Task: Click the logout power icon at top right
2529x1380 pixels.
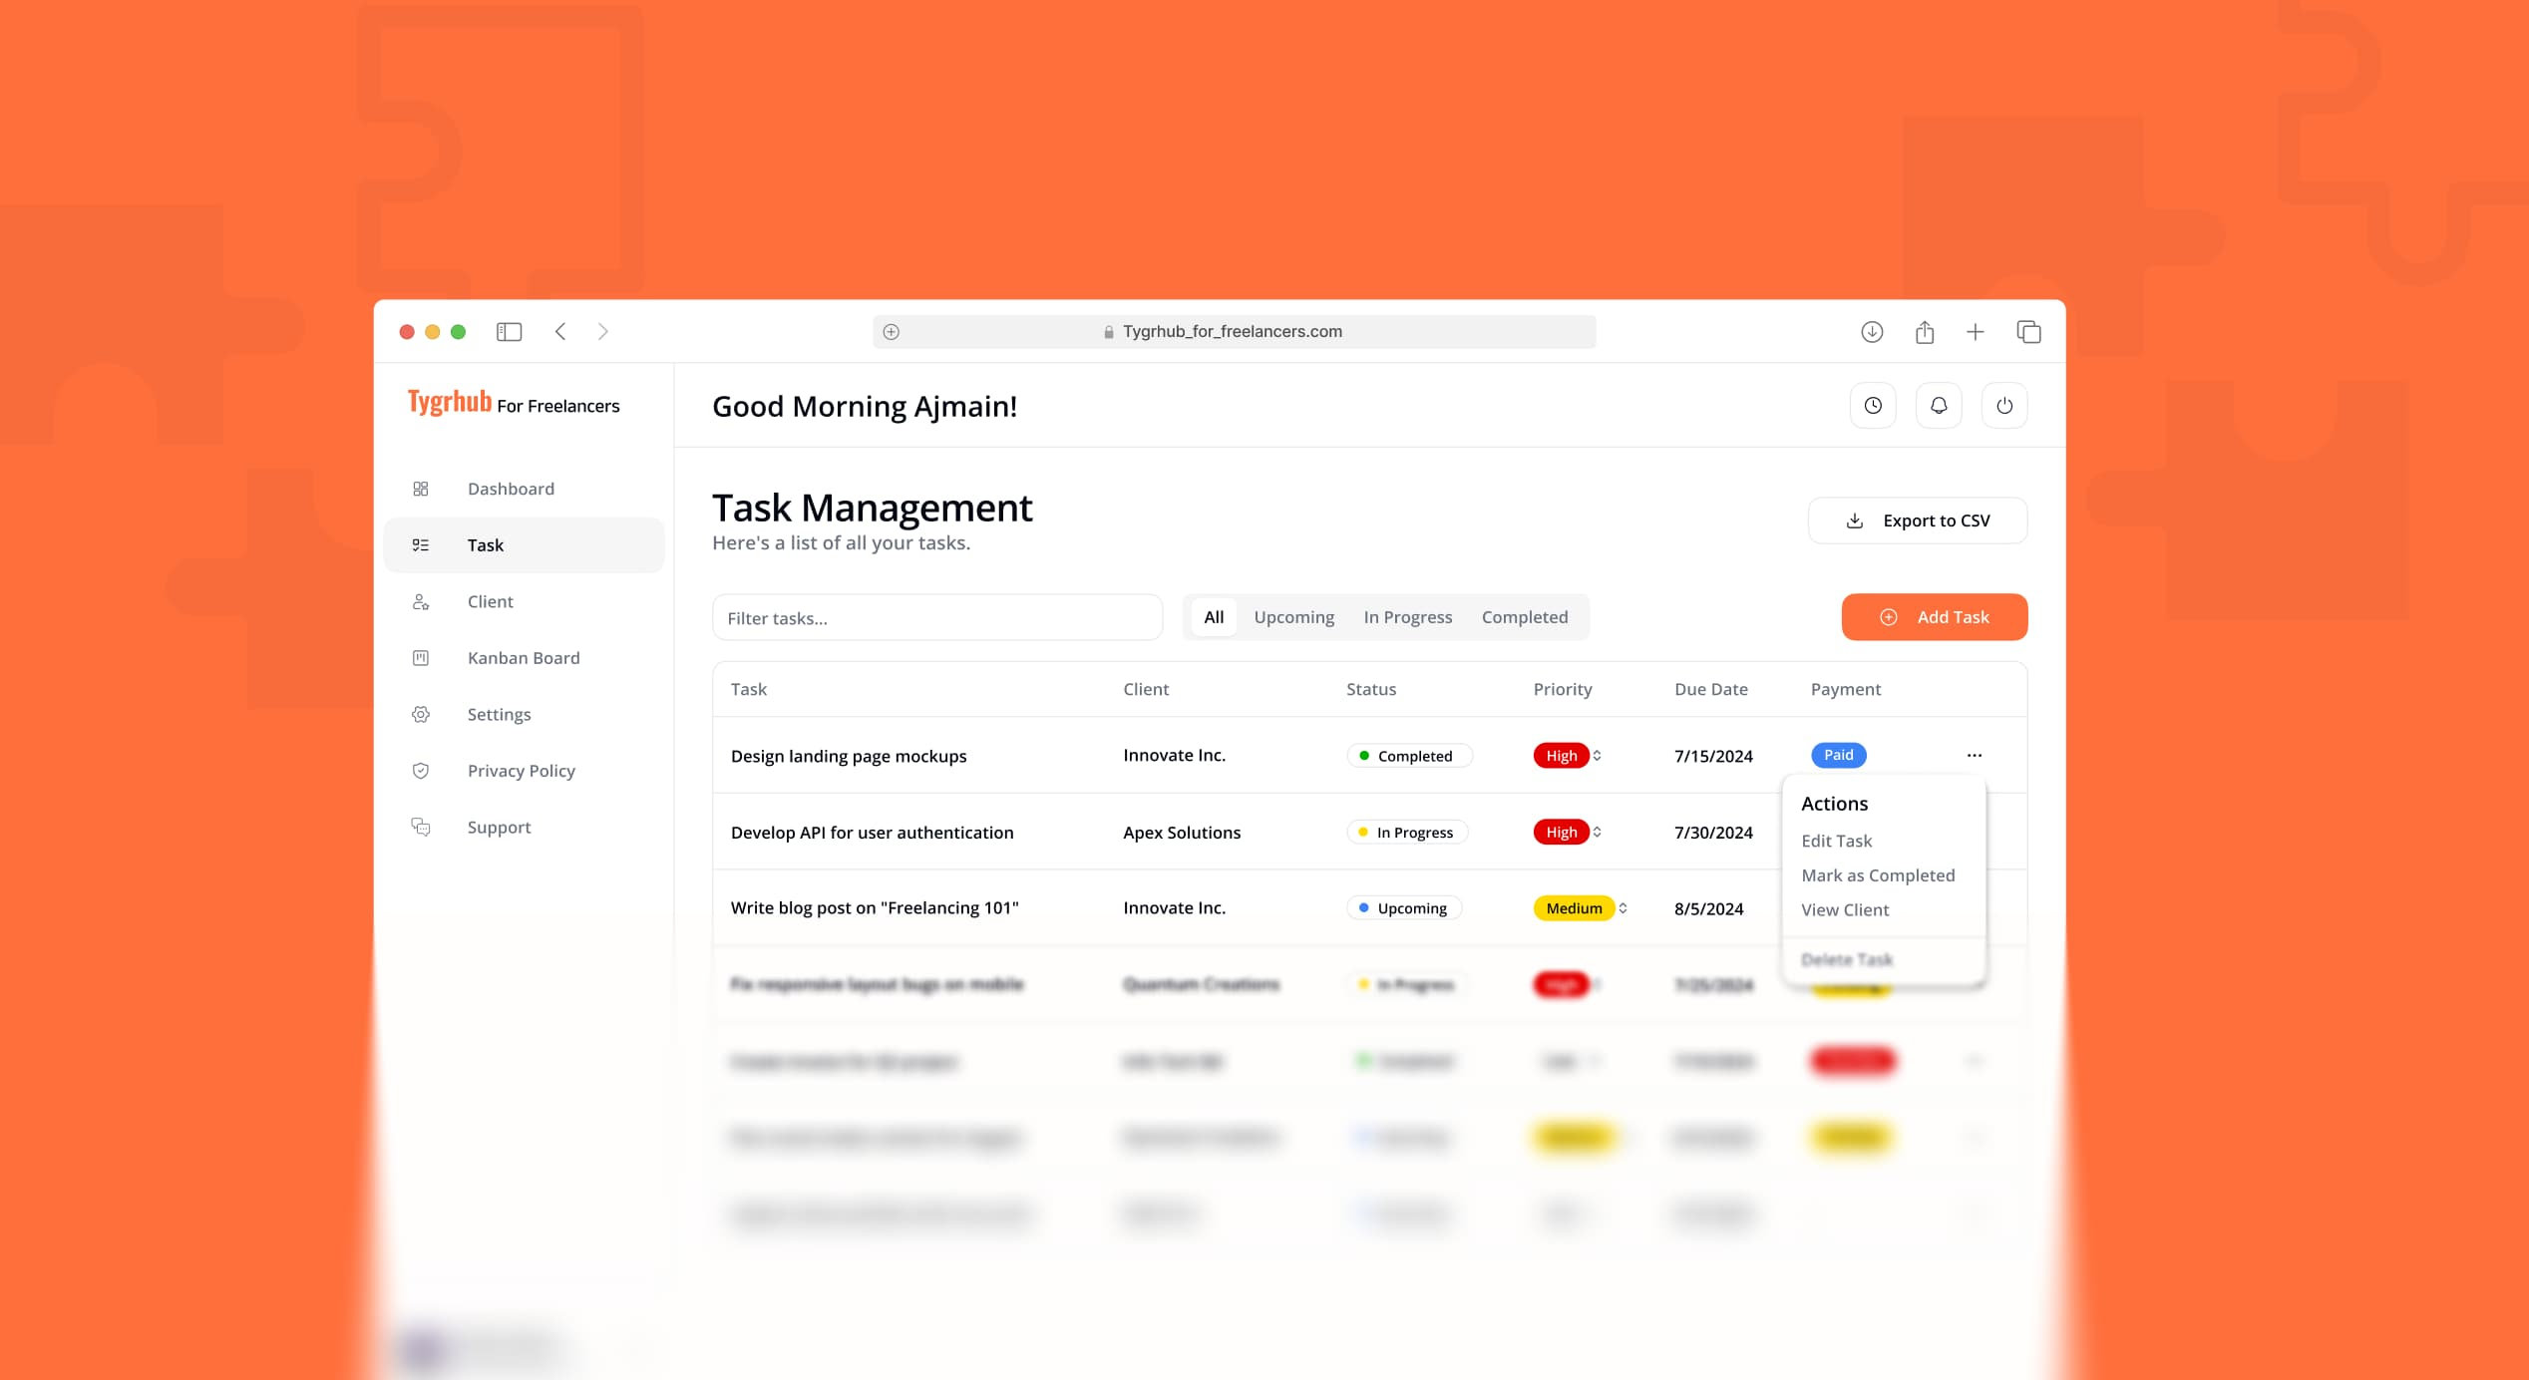Action: pyautogui.click(x=2004, y=405)
